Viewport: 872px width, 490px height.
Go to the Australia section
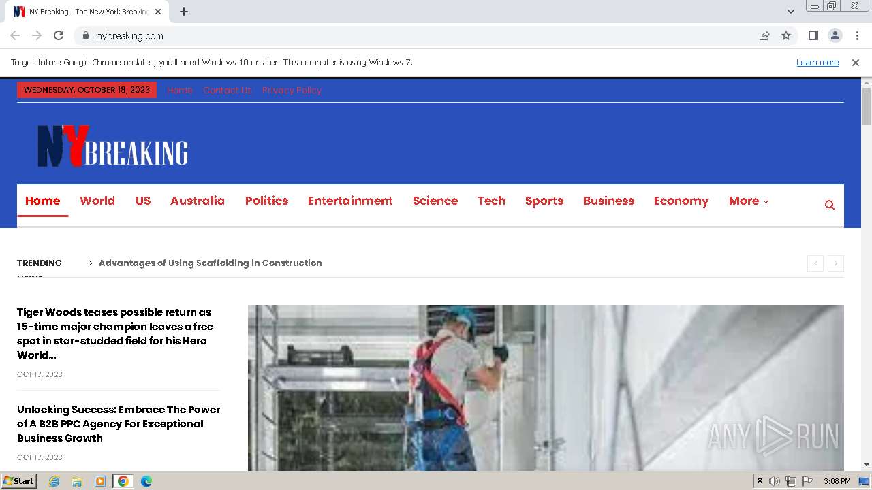click(198, 201)
